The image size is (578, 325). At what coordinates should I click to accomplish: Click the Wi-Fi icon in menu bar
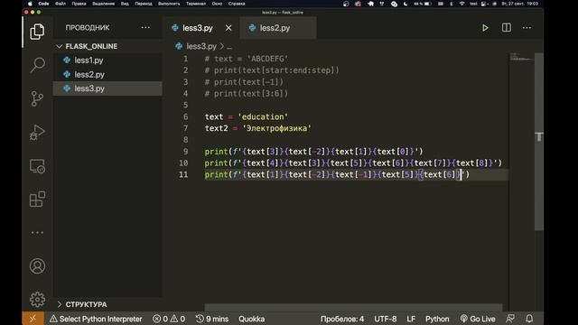[x=461, y=4]
